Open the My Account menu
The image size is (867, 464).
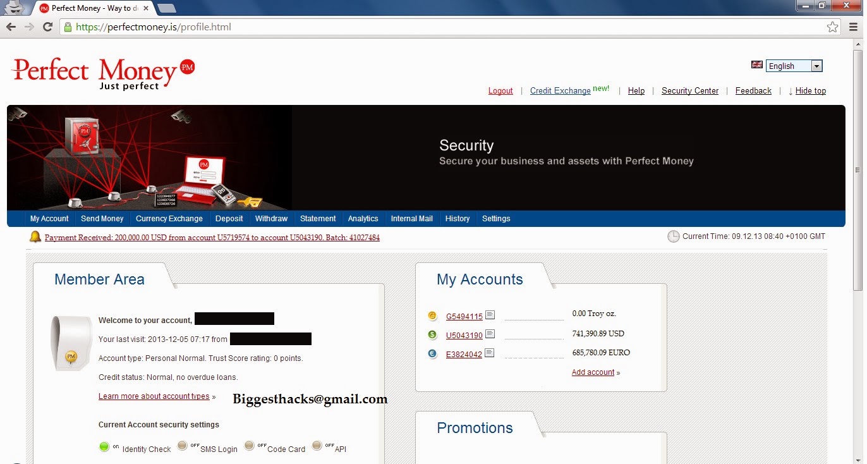(x=49, y=219)
